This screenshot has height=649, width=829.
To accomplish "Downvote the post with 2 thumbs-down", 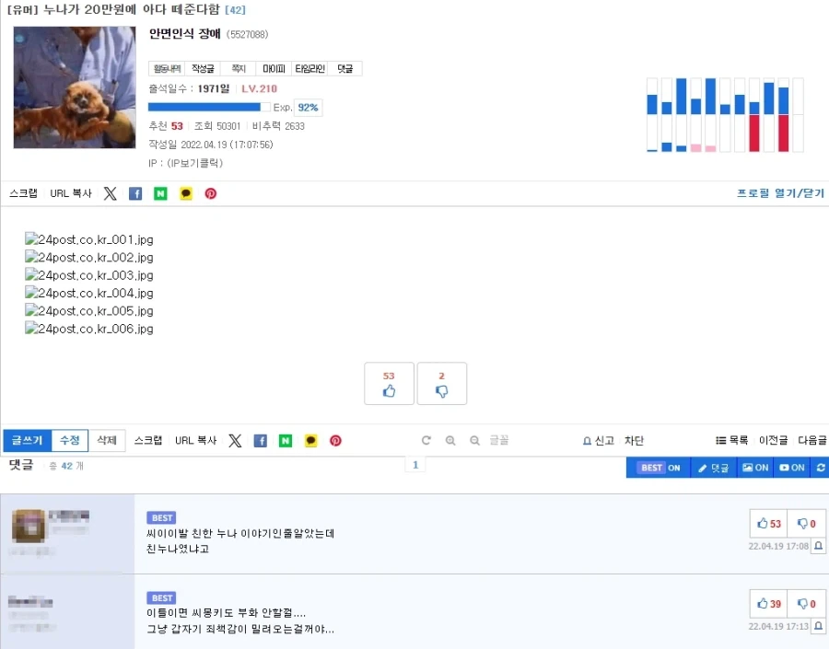I will pos(442,384).
